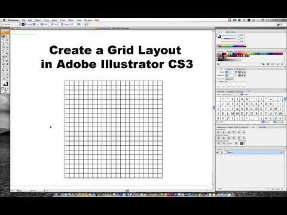Switch to the Paragraph tab

230,91
